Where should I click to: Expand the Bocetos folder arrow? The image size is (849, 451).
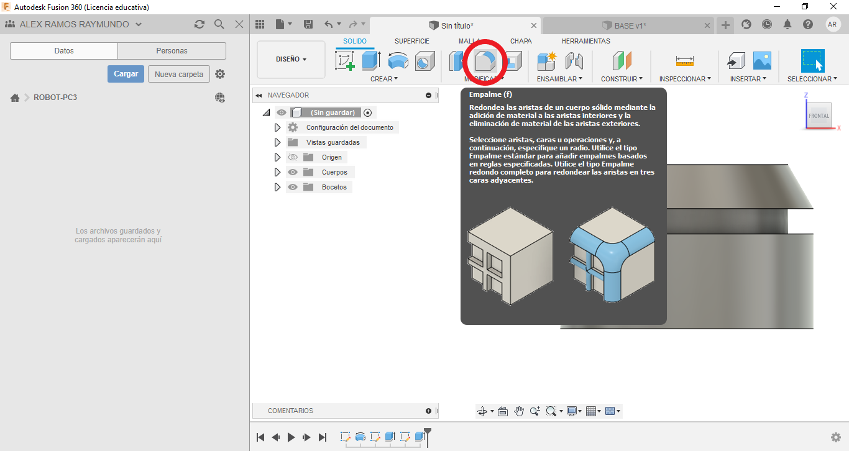tap(277, 187)
